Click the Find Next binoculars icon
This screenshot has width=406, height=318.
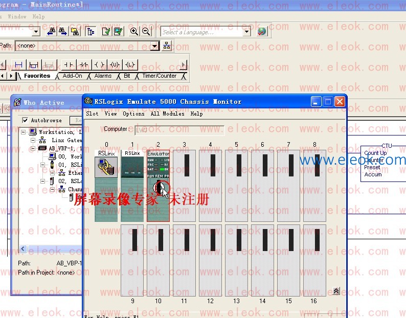click(63, 32)
